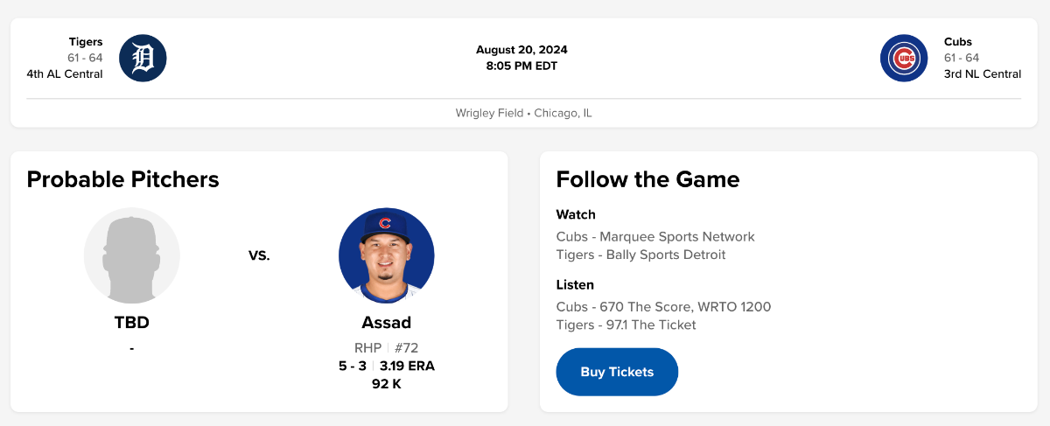Click the Probable Pitchers heading
Screen dimensions: 1050x426
click(x=122, y=179)
